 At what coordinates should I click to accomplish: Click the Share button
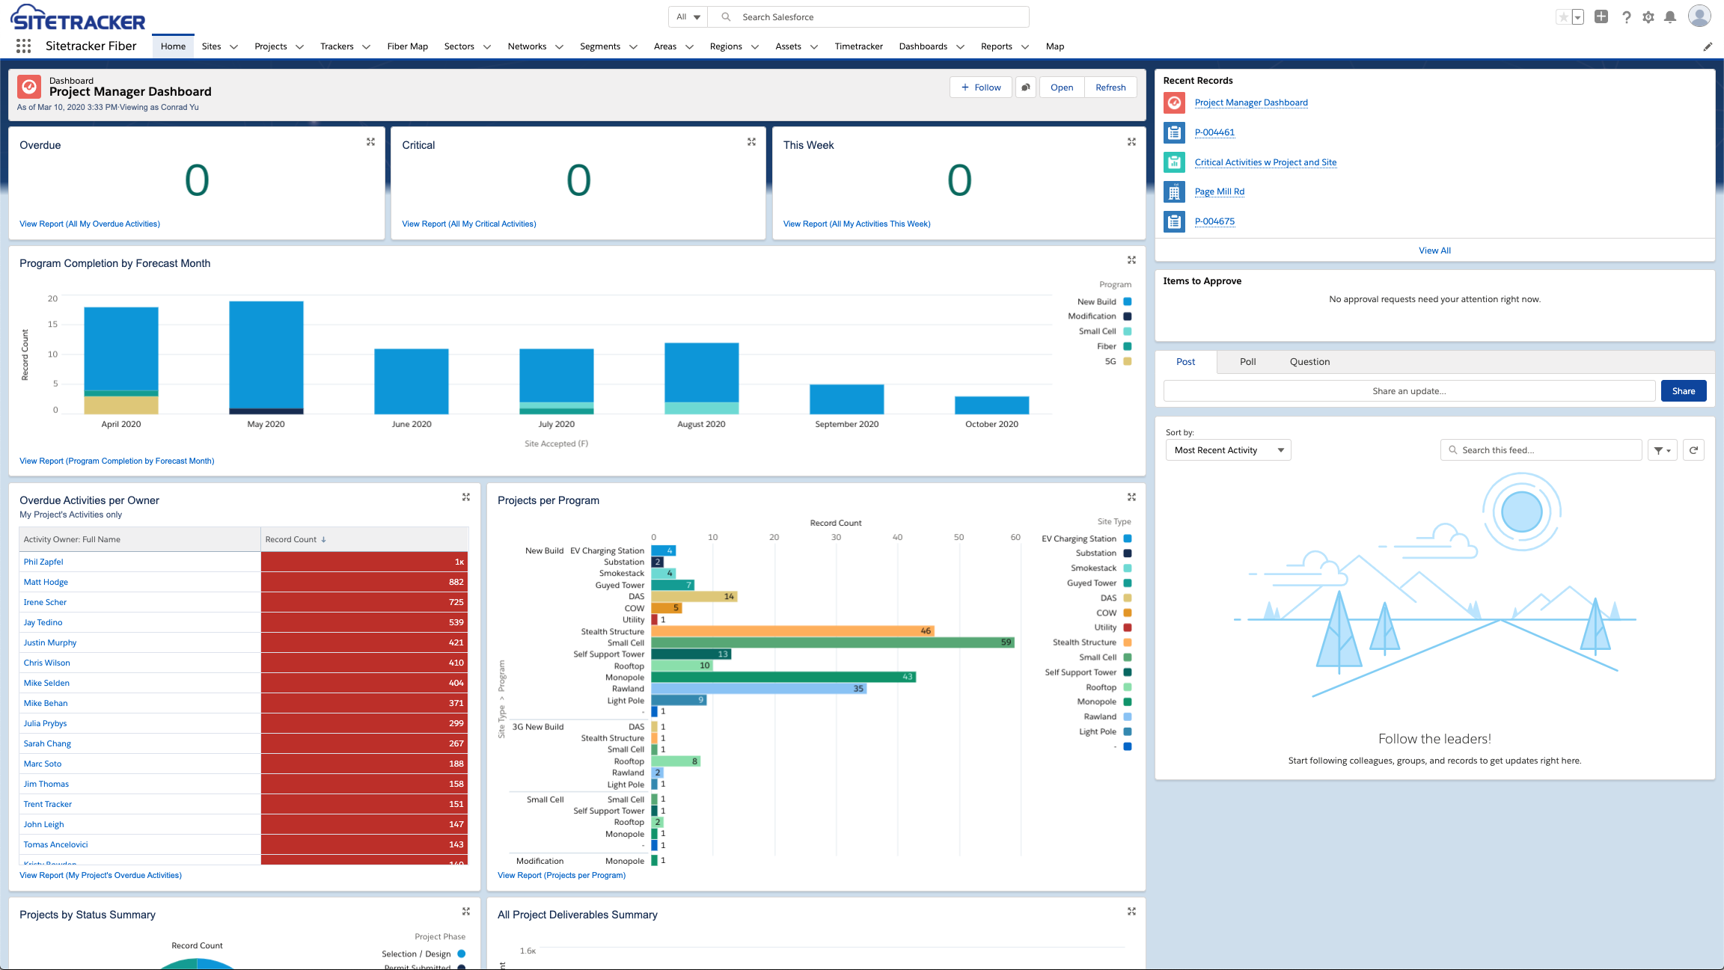click(1684, 391)
